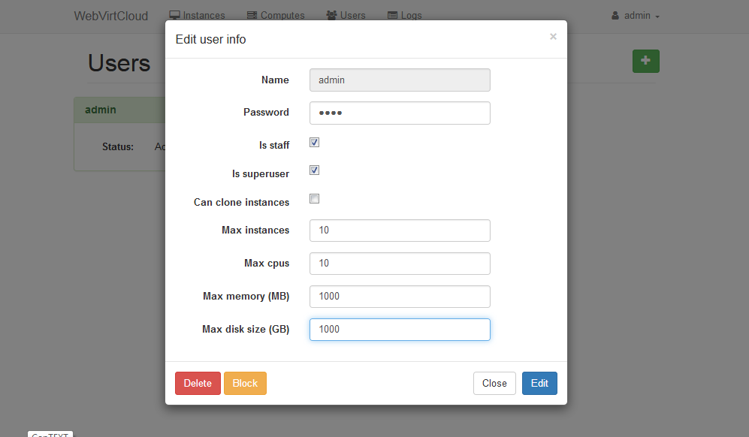This screenshot has height=437, width=749.
Task: Toggle the Is superuser checkbox
Action: [315, 170]
